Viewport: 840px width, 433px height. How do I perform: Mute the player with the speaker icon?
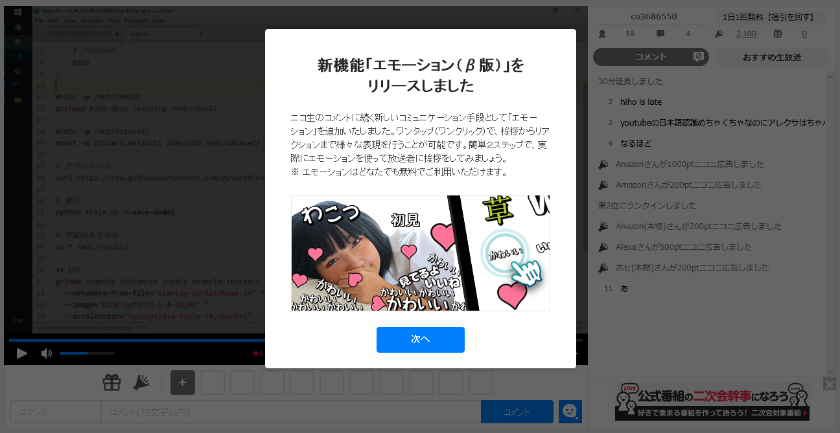click(x=47, y=353)
